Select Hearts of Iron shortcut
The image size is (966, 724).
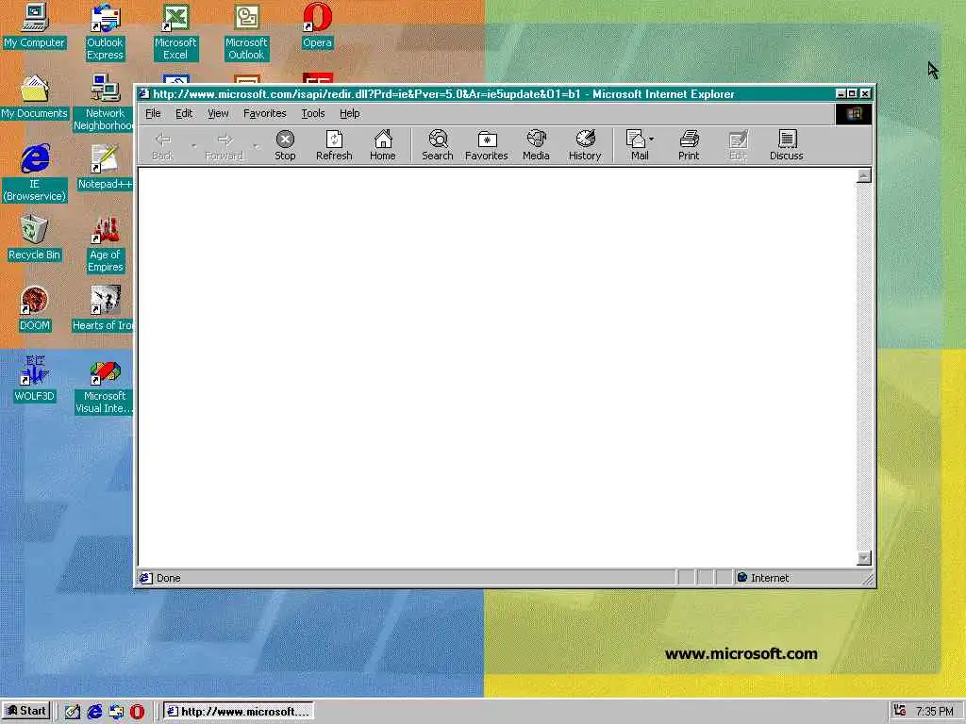coord(102,308)
